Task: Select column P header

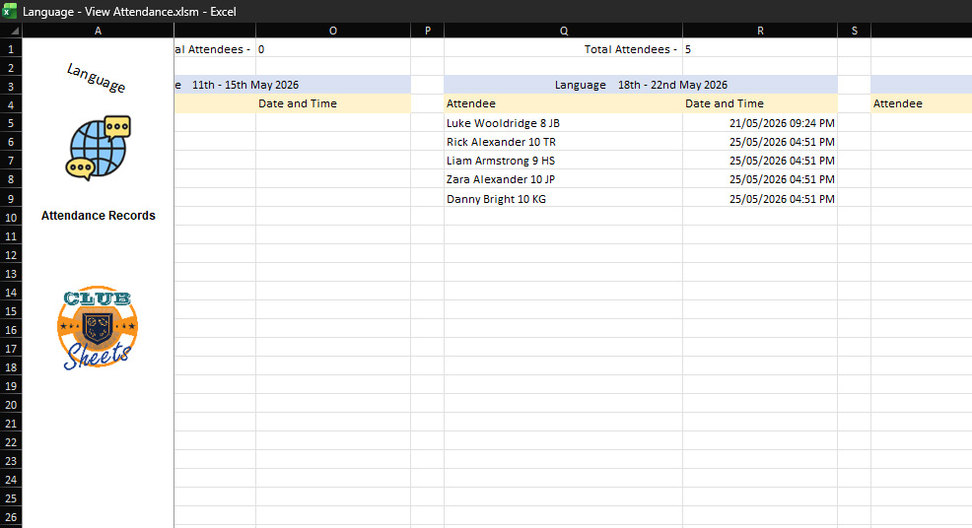Action: click(427, 31)
